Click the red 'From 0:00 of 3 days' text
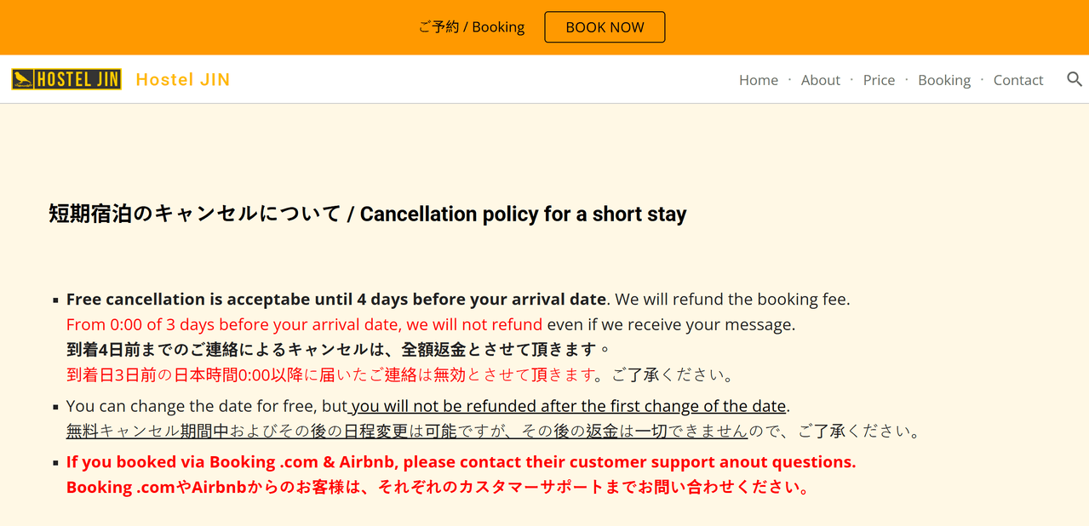The image size is (1089, 526). [x=304, y=324]
